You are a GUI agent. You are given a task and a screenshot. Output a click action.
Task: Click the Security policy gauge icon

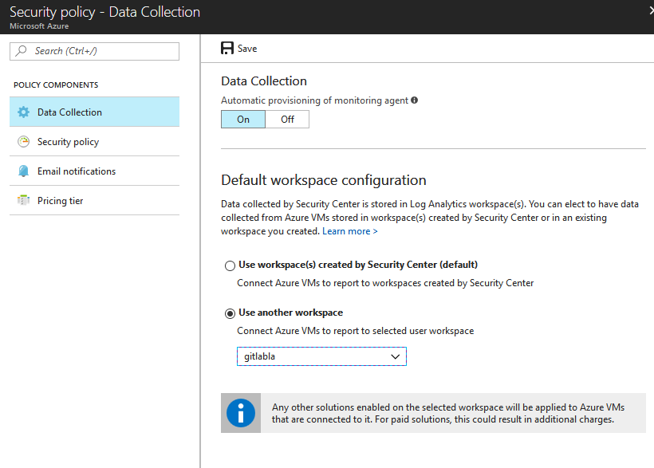(23, 142)
